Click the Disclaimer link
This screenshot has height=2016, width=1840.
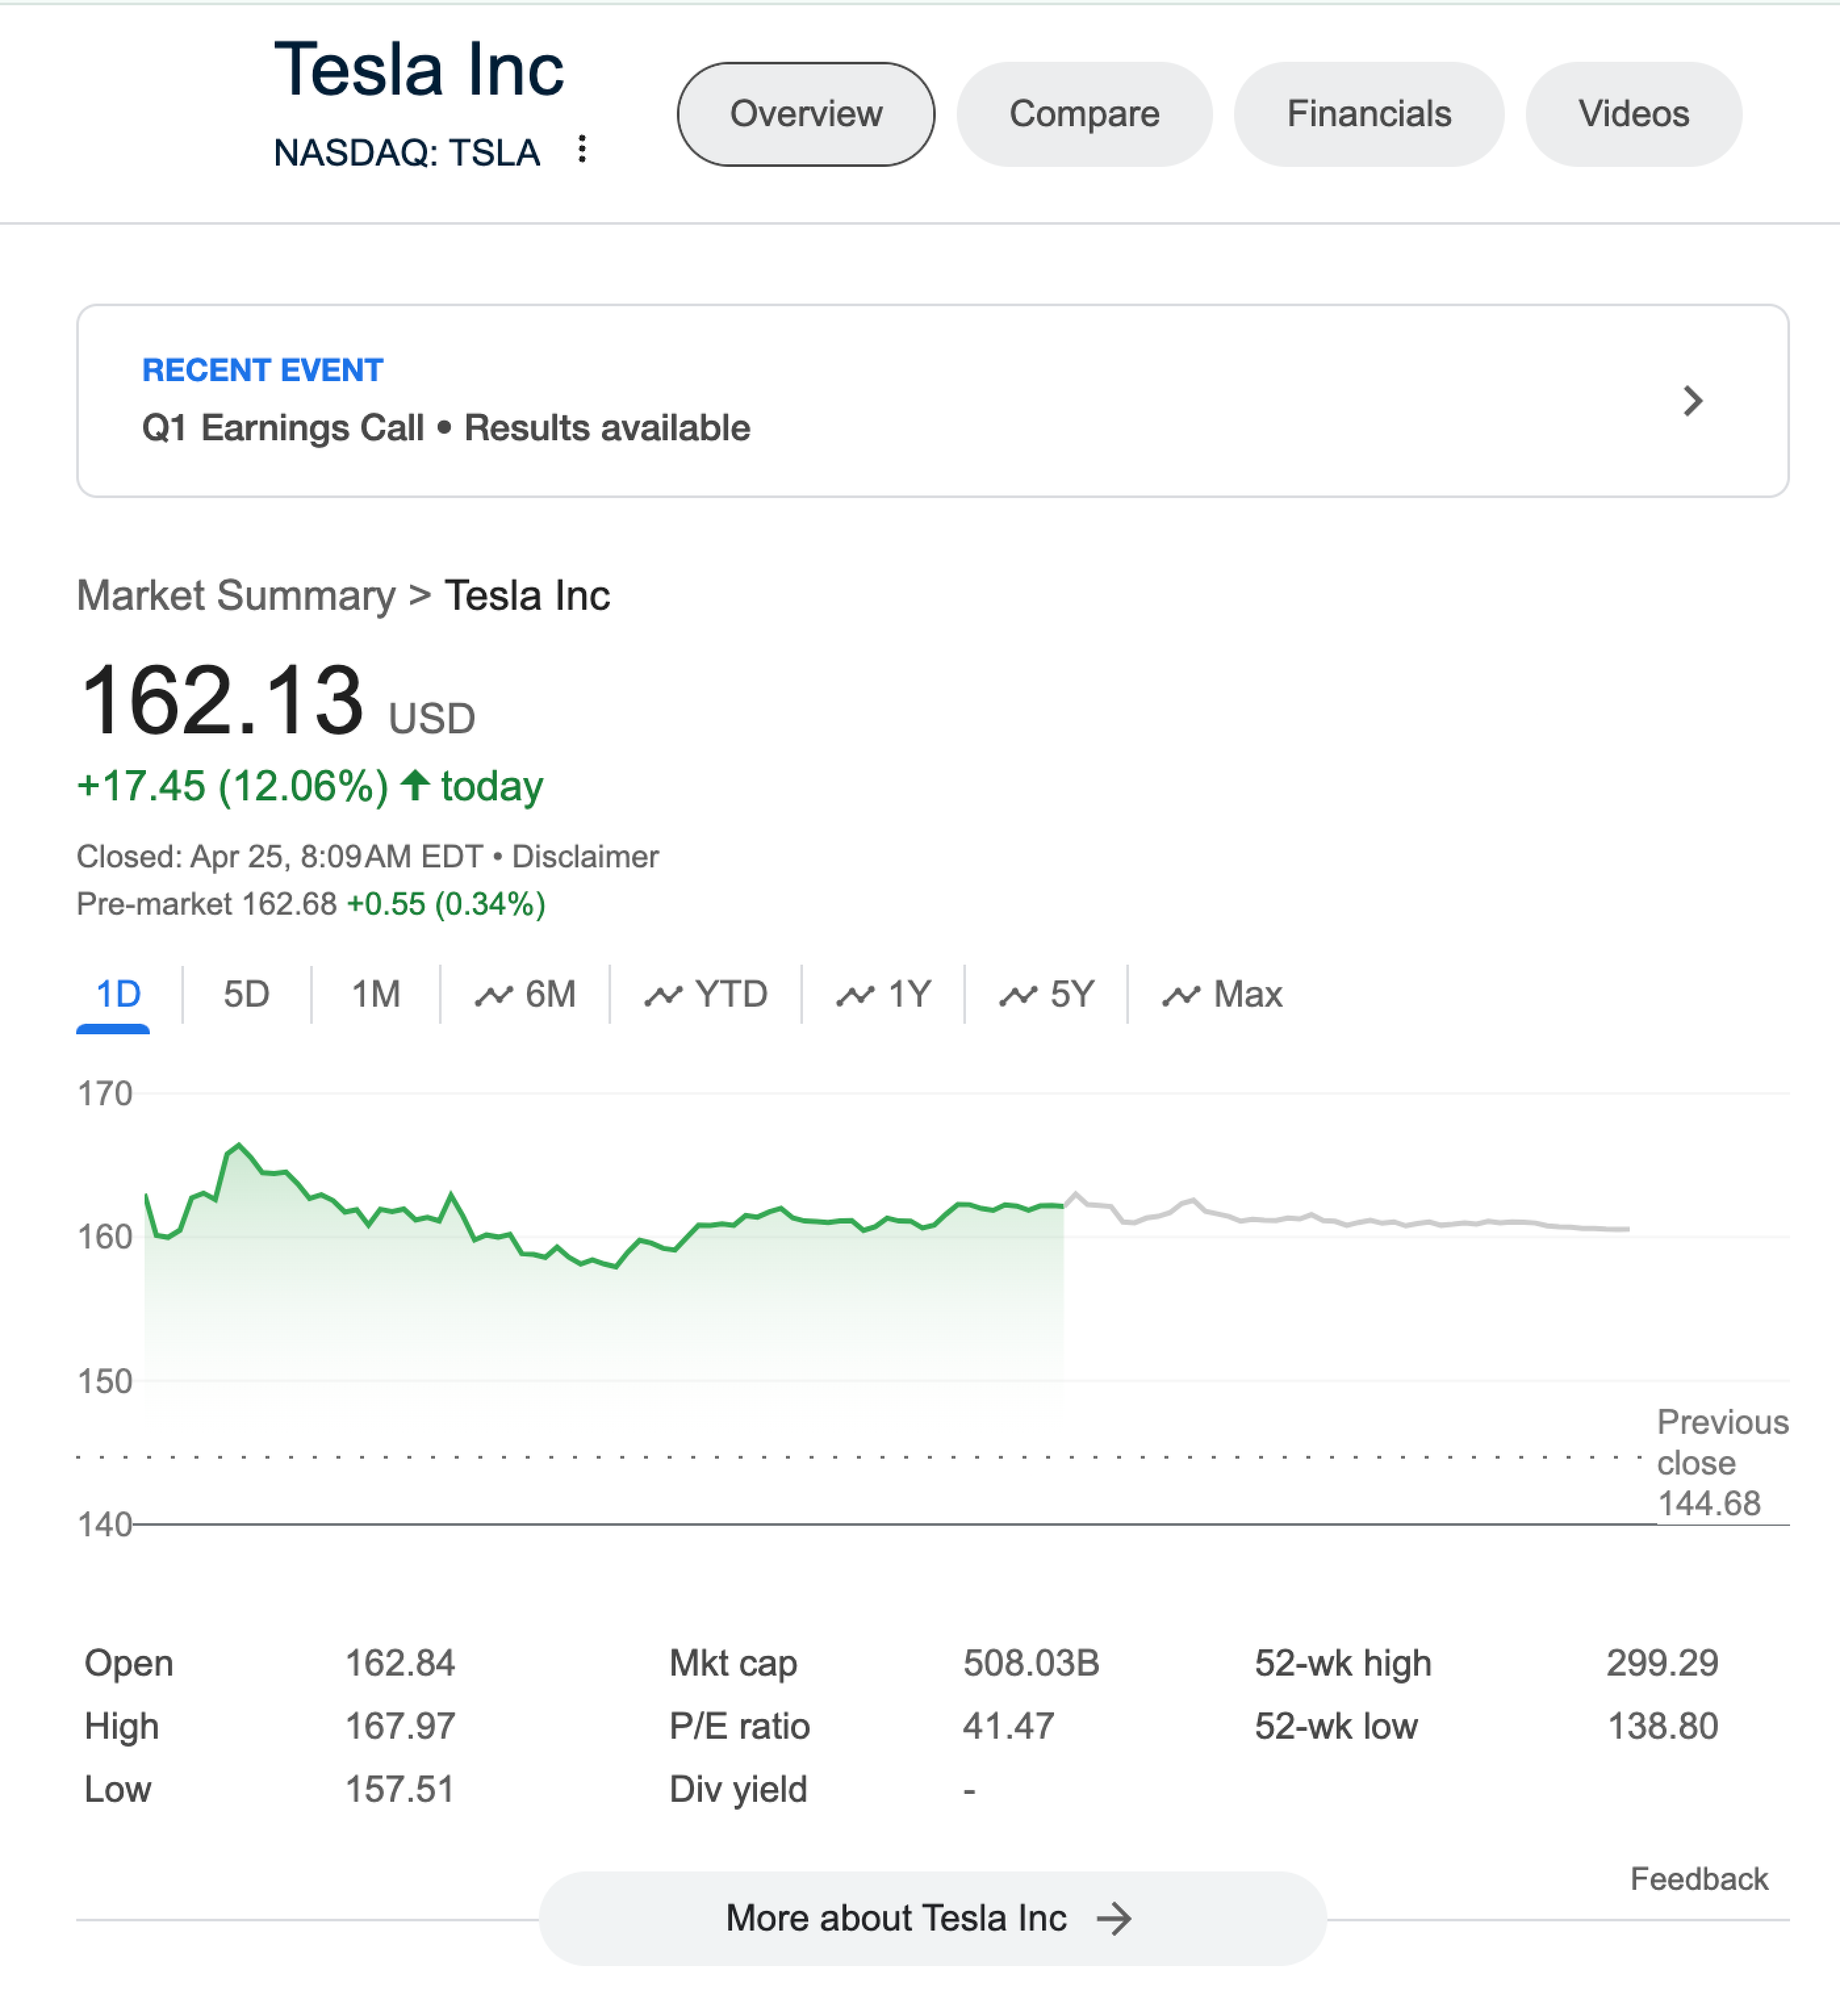click(585, 857)
